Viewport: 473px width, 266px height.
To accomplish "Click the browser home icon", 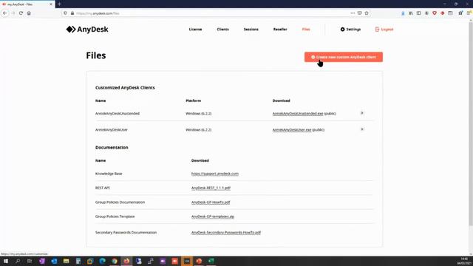I will [29, 13].
